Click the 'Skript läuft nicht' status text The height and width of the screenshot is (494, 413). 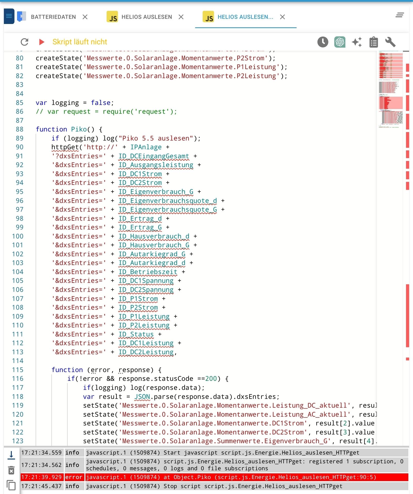(x=80, y=42)
